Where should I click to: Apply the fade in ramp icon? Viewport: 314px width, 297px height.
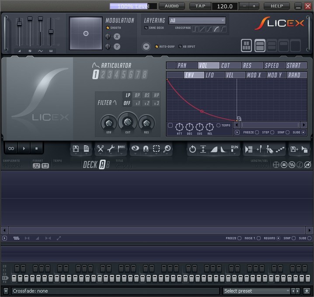214,149
